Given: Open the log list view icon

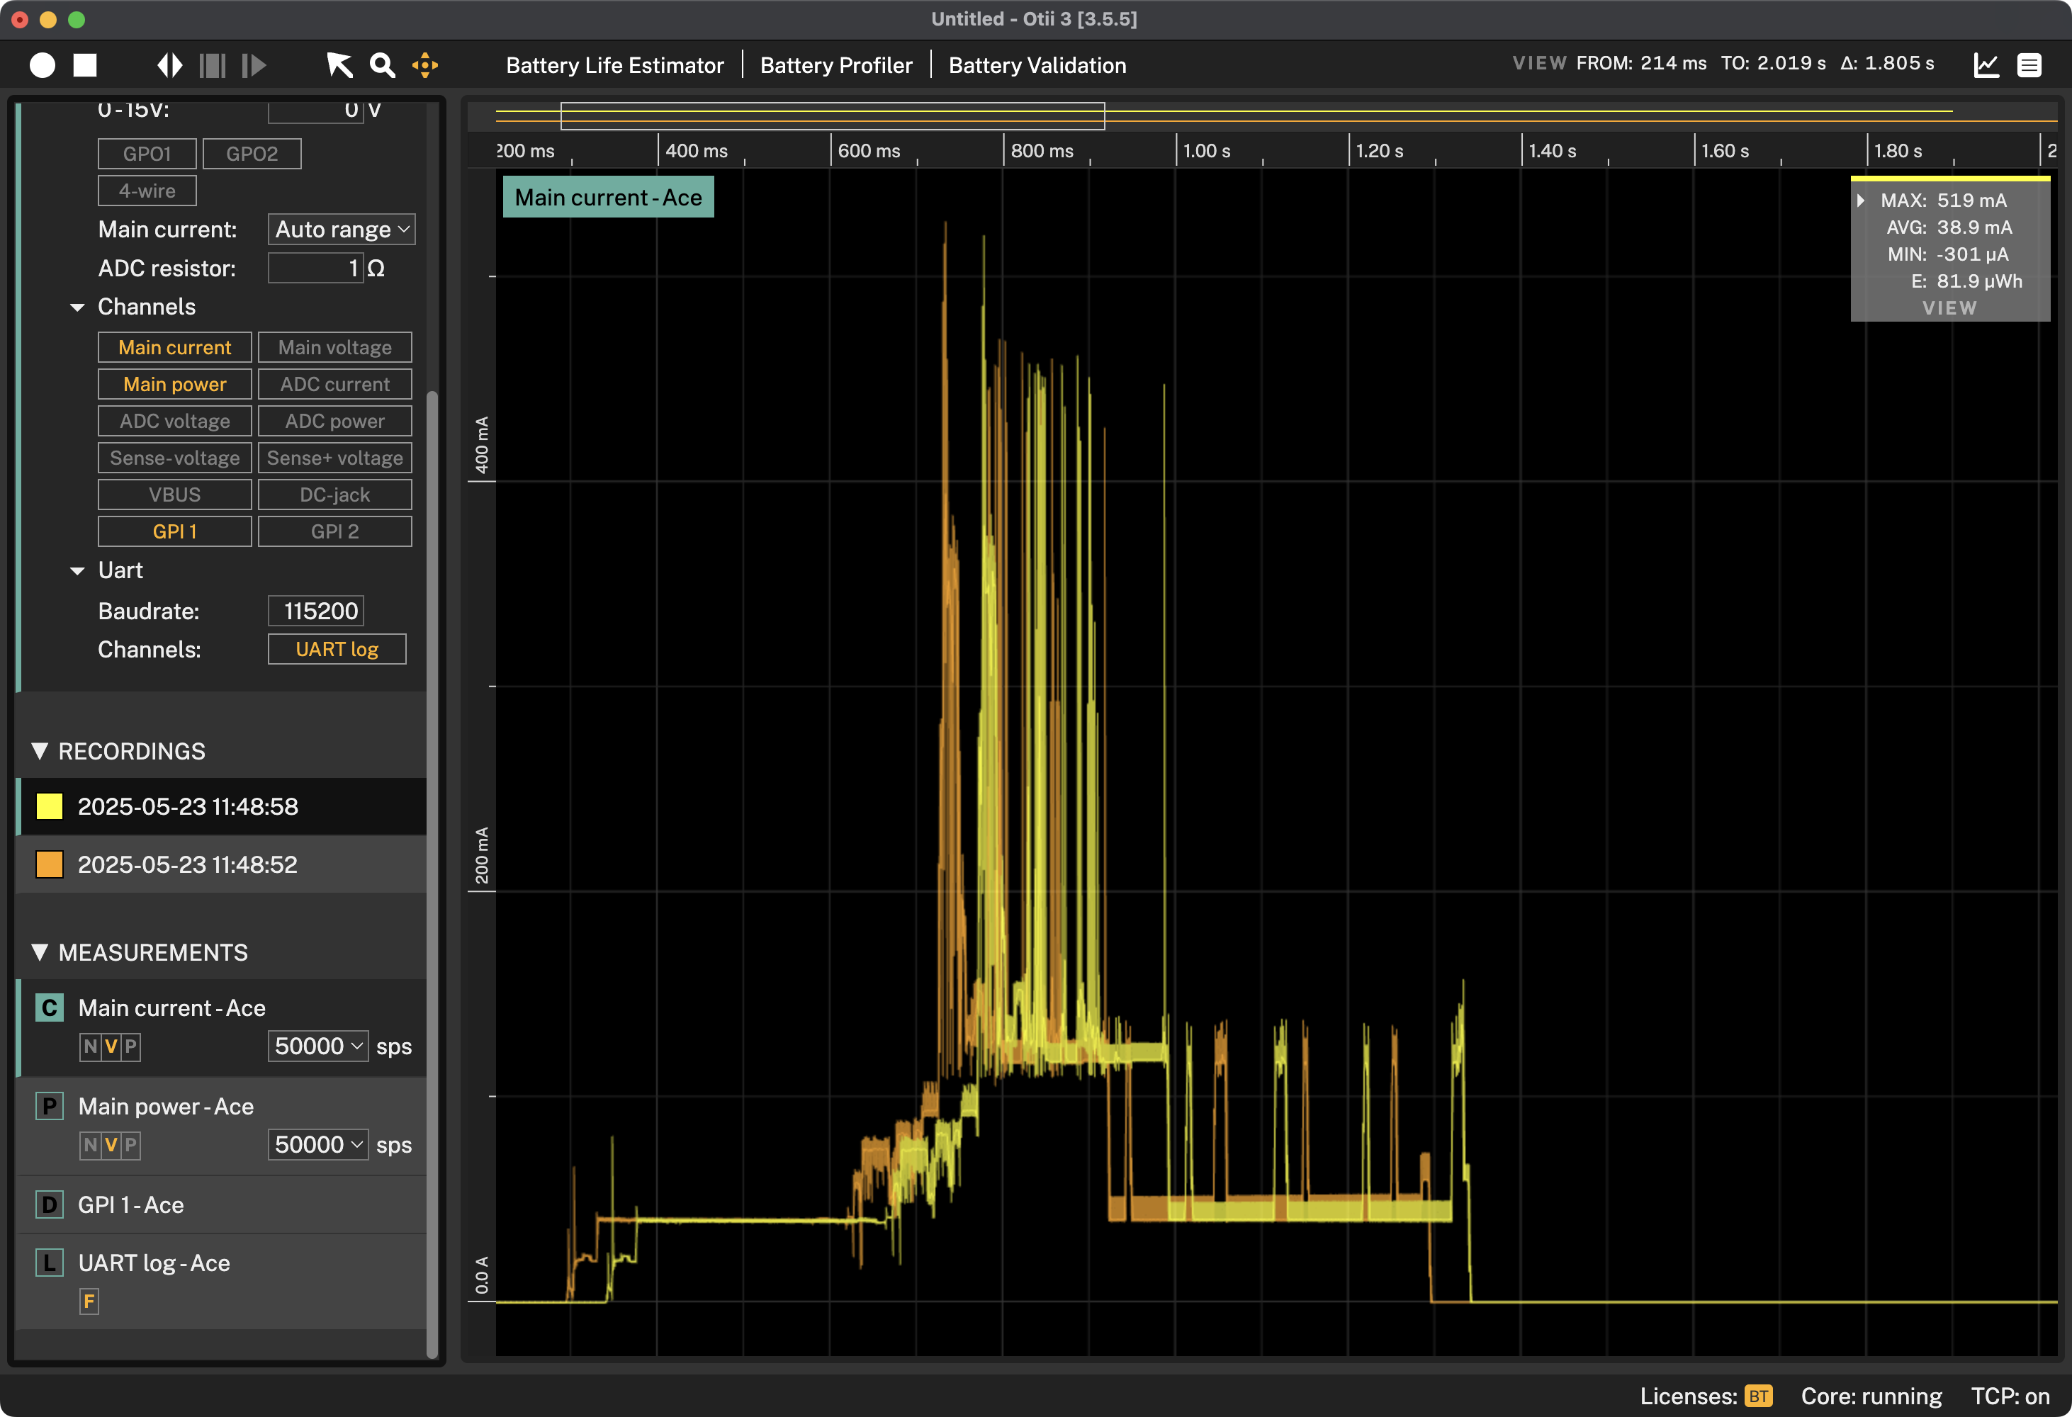Looking at the screenshot, I should [x=2030, y=65].
